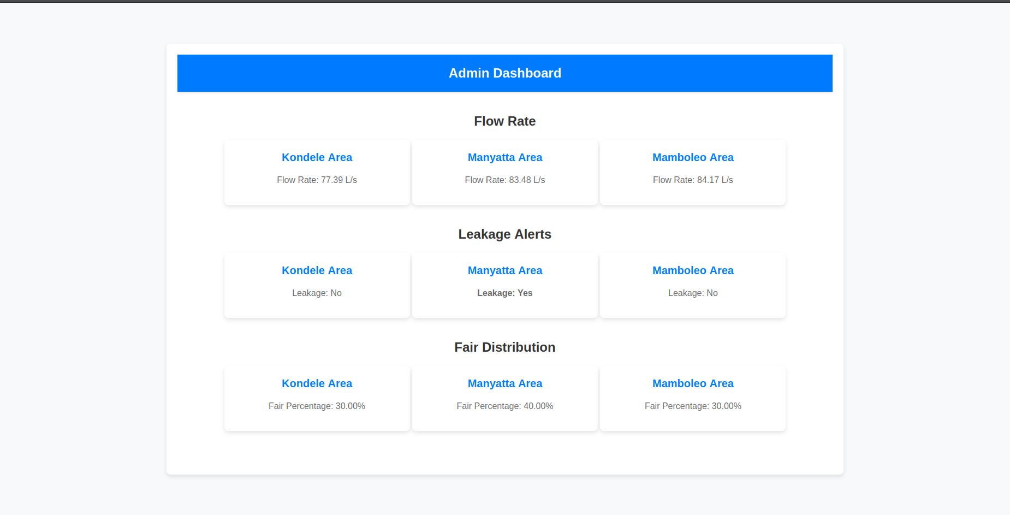The height and width of the screenshot is (515, 1010).
Task: Select the Leakage Alerts section heading
Action: [504, 234]
